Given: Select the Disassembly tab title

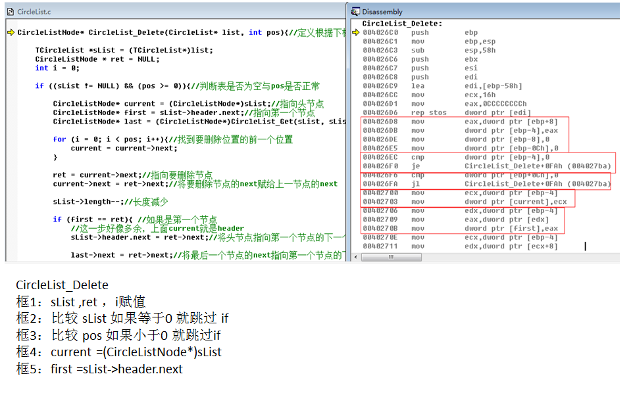Looking at the screenshot, I should pos(382,12).
